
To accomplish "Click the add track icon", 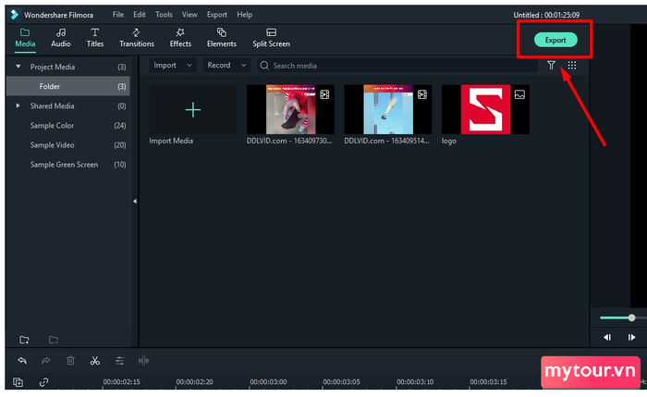I will 18,382.
